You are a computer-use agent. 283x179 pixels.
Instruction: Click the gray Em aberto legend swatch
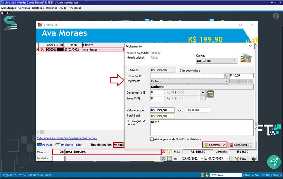click(58, 145)
